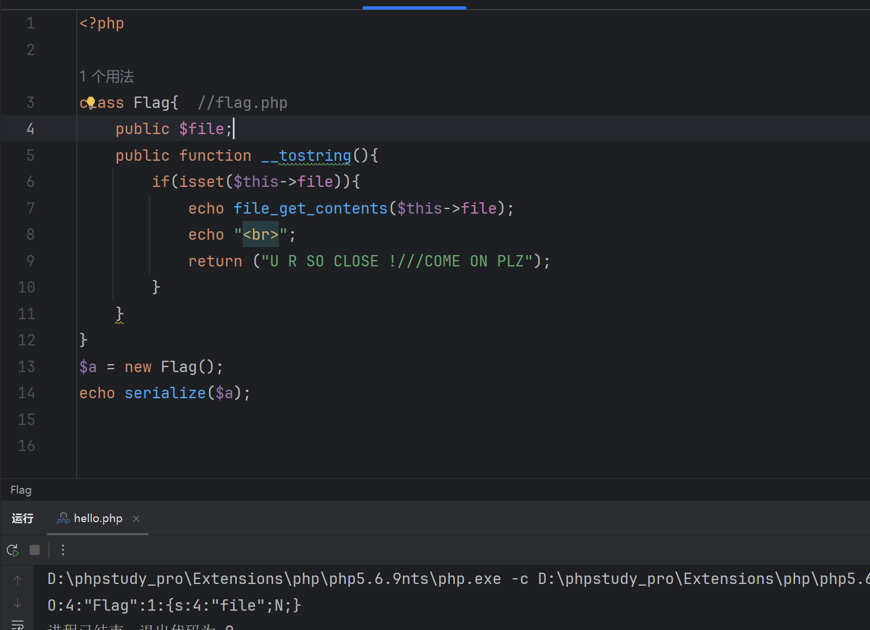Click the down arrow in run console
Image resolution: width=870 pixels, height=630 pixels.
point(18,603)
